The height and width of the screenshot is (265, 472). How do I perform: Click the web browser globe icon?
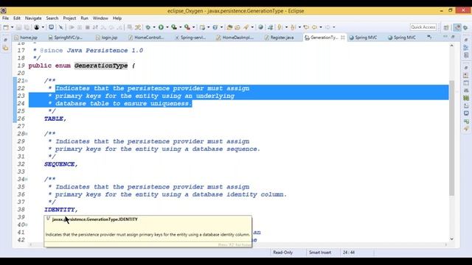pyautogui.click(x=260, y=27)
